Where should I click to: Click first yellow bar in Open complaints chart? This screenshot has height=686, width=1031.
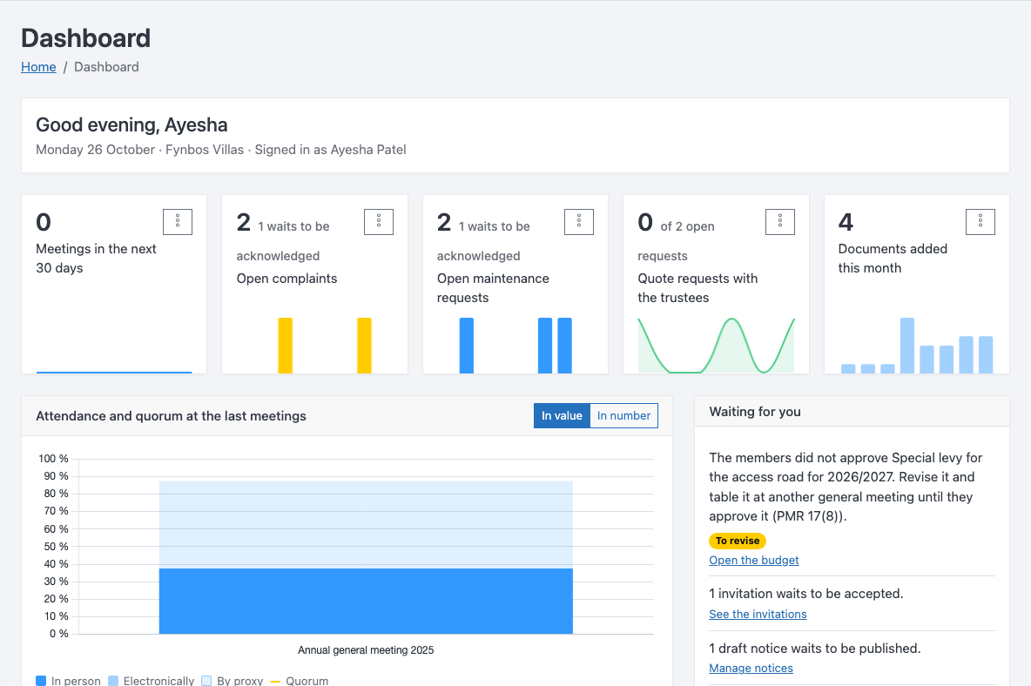point(286,346)
